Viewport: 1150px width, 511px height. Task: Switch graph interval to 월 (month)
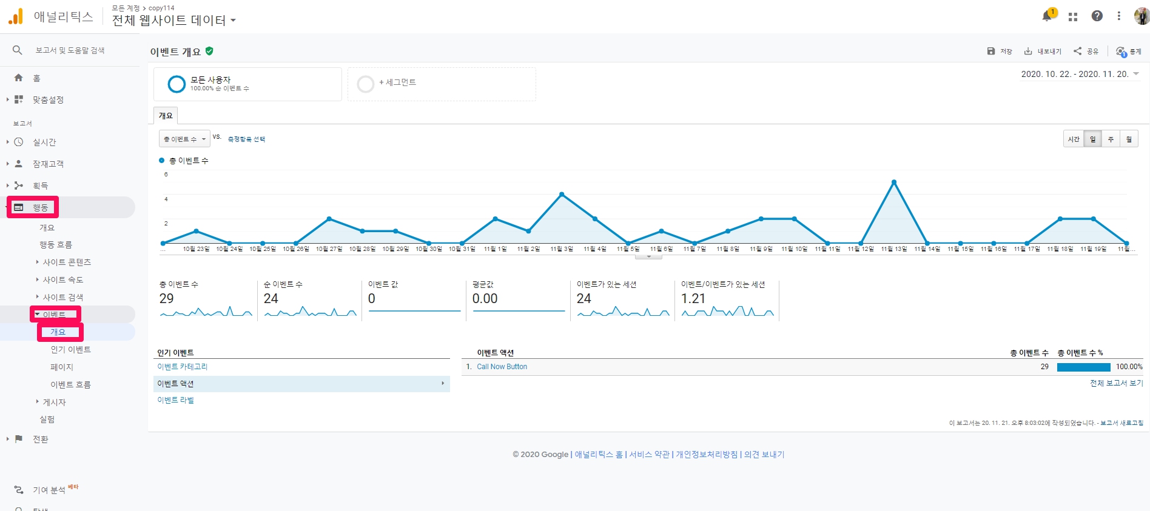(1129, 139)
